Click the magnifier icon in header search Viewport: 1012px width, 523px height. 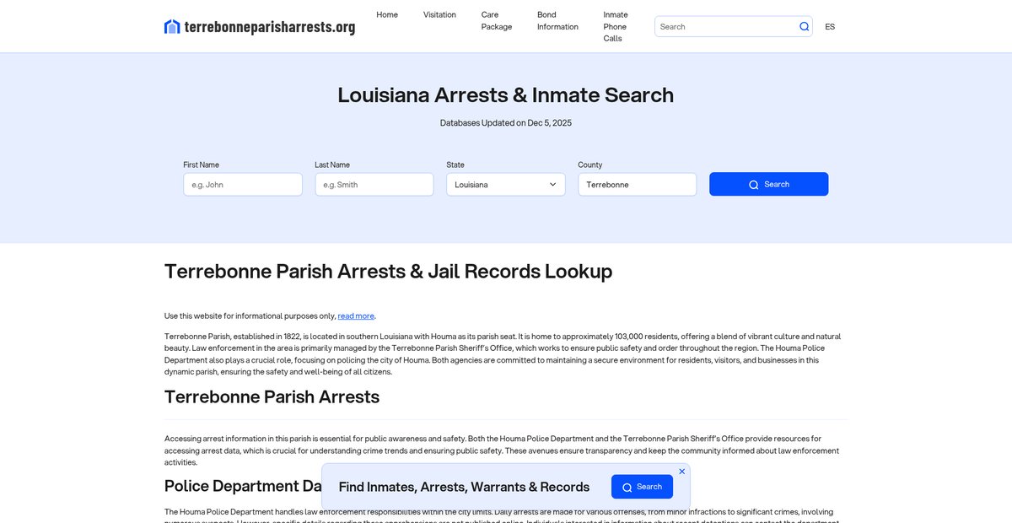click(x=805, y=27)
